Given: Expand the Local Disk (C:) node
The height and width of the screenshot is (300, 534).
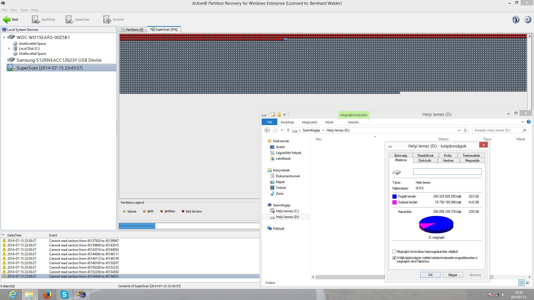Looking at the screenshot, I should [9, 48].
